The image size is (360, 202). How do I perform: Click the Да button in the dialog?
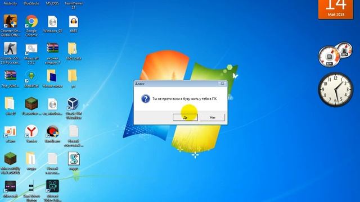click(x=185, y=117)
